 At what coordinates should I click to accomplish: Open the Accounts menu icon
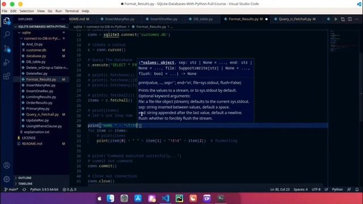pyautogui.click(x=7, y=165)
